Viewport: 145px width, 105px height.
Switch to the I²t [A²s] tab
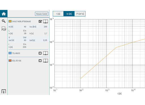click(80, 14)
